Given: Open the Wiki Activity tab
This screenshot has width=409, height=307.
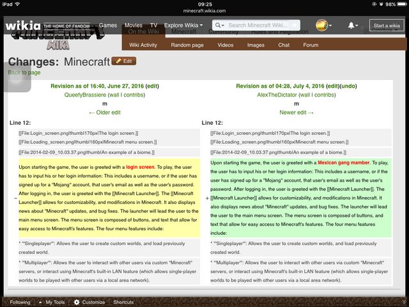Looking at the screenshot, I should click(143, 45).
